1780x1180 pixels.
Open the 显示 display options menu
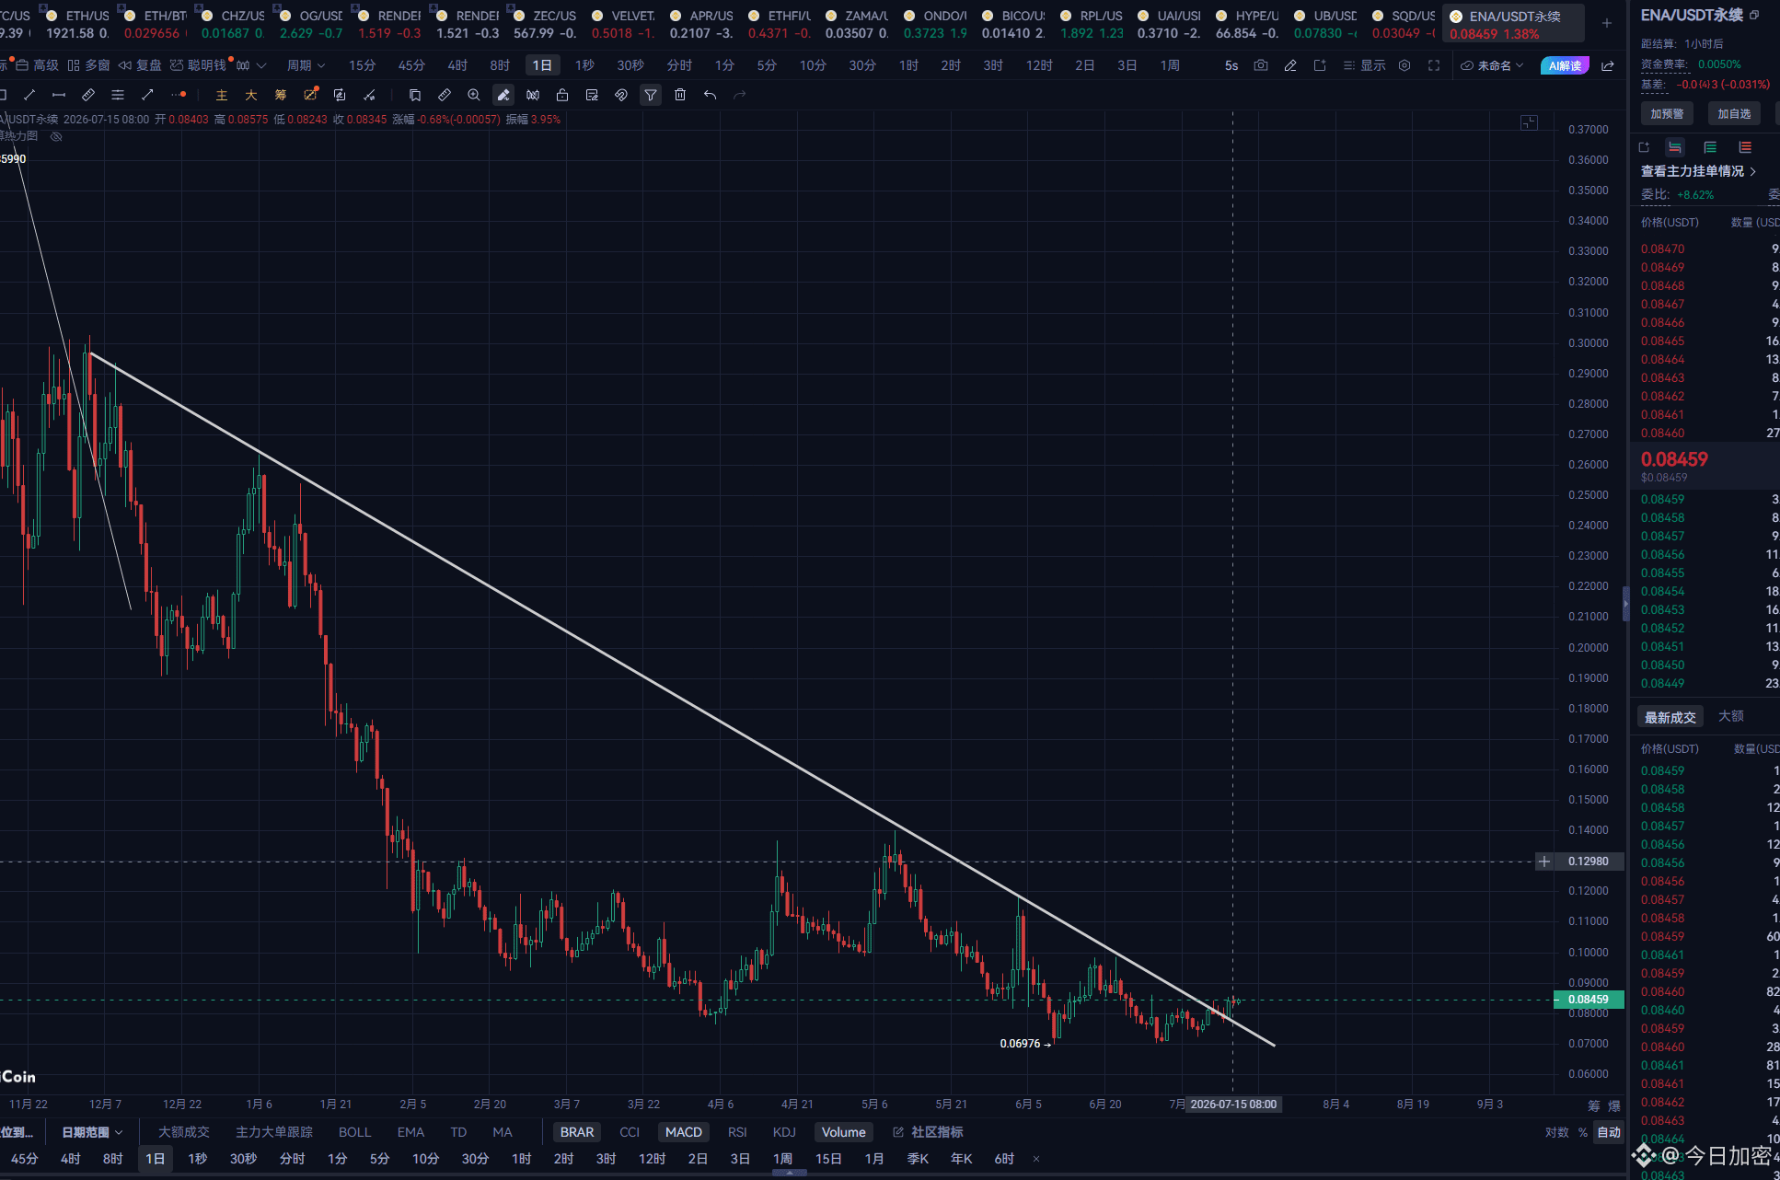[x=1365, y=65]
